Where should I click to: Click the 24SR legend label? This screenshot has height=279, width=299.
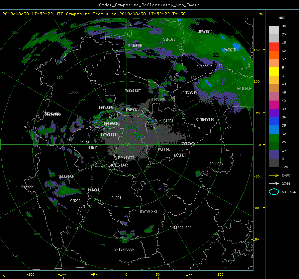point(286,175)
